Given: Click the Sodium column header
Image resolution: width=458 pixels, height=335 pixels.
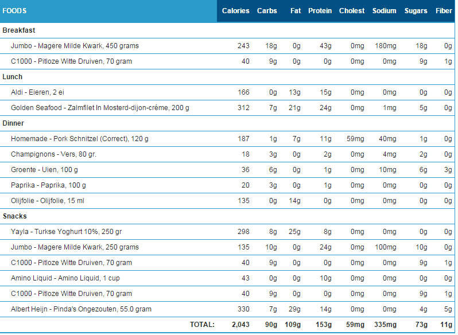Looking at the screenshot, I should pyautogui.click(x=384, y=11).
